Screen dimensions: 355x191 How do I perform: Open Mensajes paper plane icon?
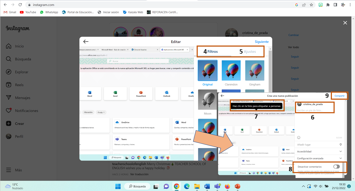[9, 98]
